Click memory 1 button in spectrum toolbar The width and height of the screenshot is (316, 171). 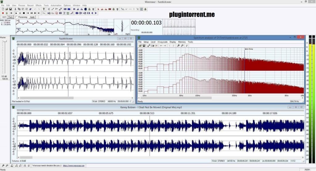[169, 46]
